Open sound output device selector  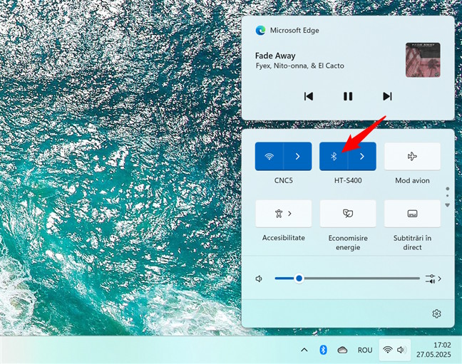click(x=433, y=279)
